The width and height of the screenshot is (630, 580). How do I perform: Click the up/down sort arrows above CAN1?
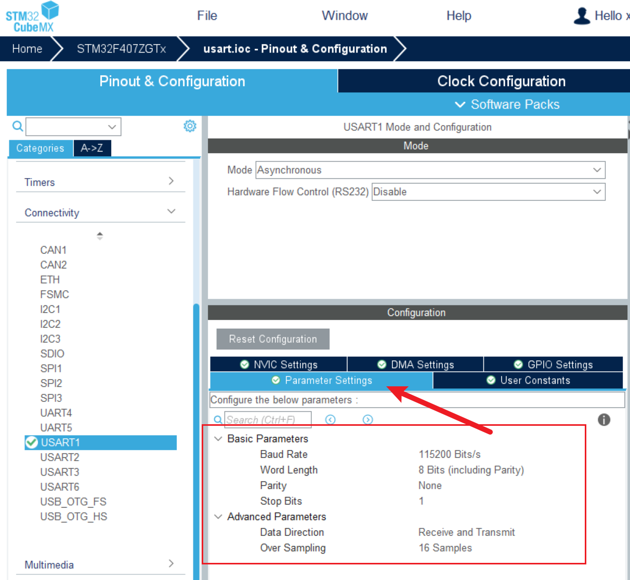coord(100,236)
